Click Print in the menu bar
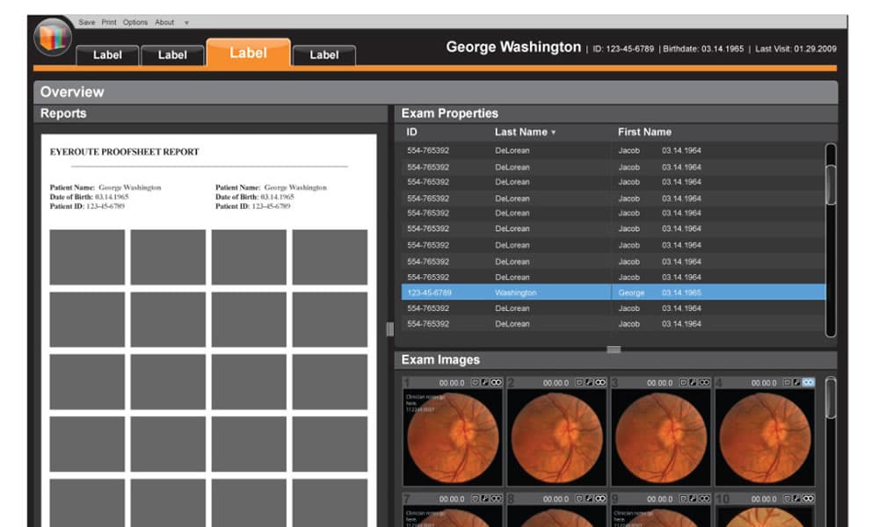Viewport: 879px width, 527px height. (109, 22)
